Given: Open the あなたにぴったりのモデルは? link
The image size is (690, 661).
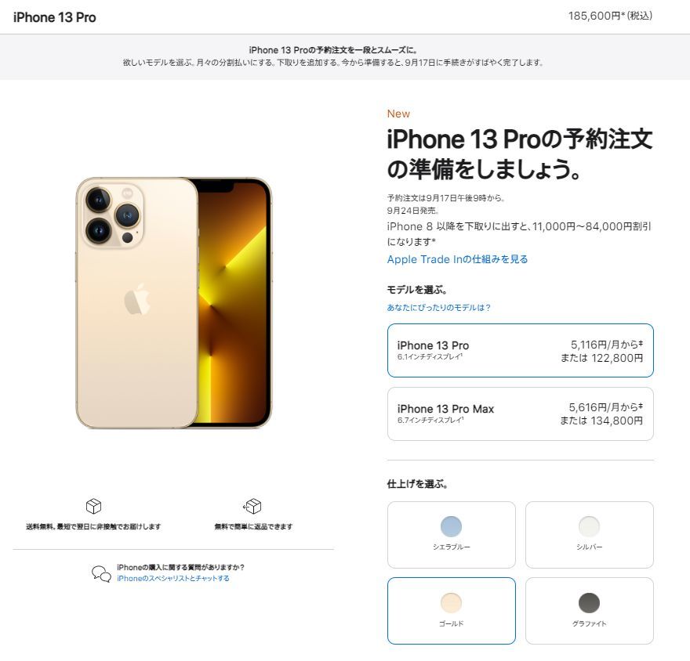Looking at the screenshot, I should click(439, 308).
